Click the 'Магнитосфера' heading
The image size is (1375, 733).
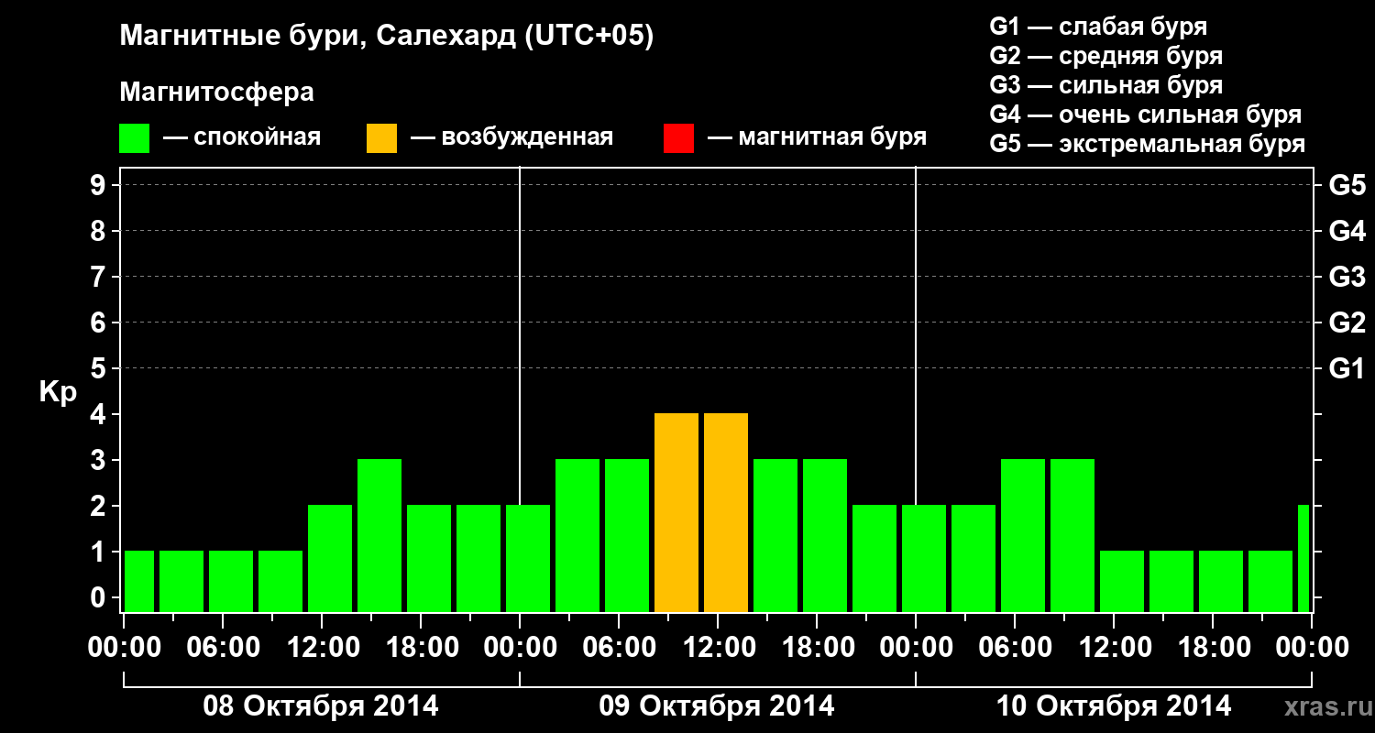coord(216,93)
